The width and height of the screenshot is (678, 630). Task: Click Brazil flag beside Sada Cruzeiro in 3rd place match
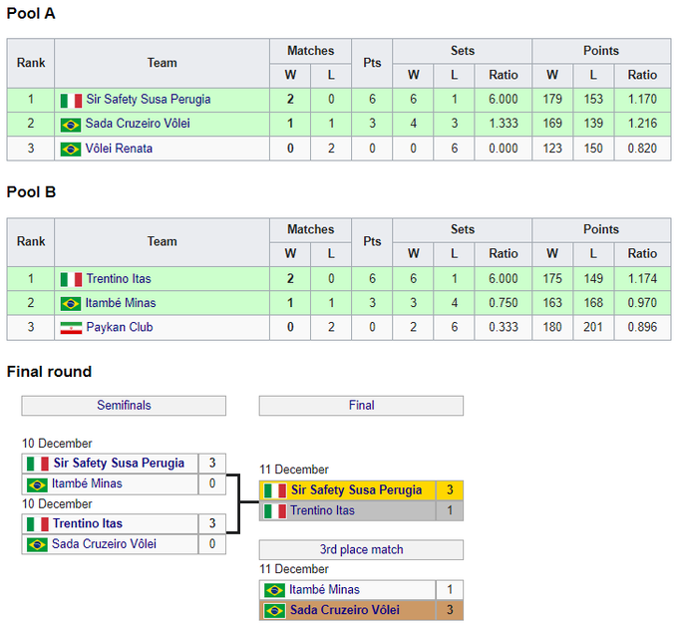[274, 610]
